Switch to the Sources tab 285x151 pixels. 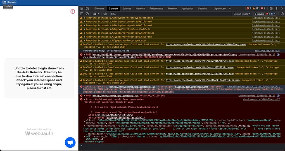pyautogui.click(x=127, y=9)
